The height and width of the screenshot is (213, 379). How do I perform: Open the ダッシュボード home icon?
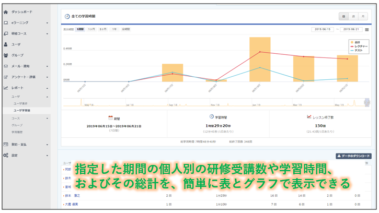point(6,12)
